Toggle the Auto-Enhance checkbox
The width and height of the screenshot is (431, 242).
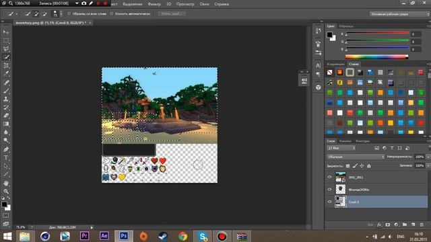(111, 13)
